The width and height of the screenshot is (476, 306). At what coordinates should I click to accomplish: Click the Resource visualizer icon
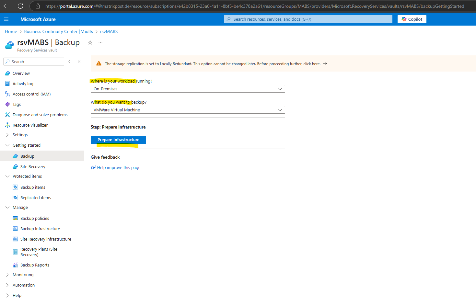7,125
